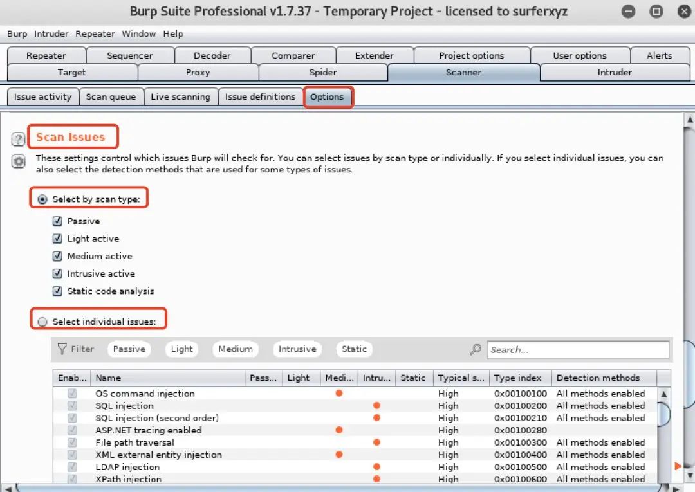Switch to the Extender tab
Viewport: 695px width, 492px height.
375,55
